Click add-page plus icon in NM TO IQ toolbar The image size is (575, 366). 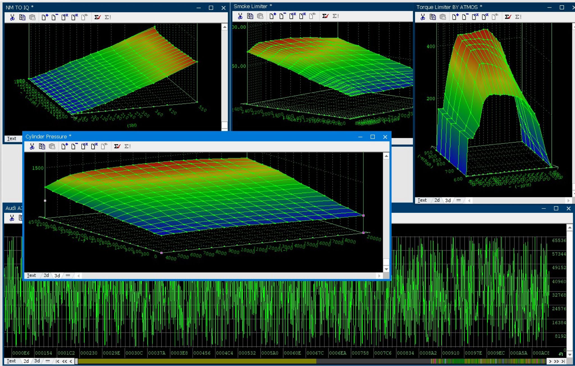(x=45, y=17)
